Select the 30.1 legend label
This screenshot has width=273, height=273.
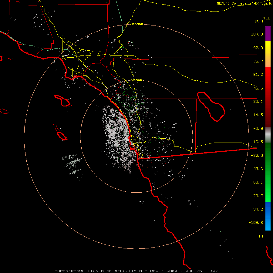pyautogui.click(x=258, y=102)
